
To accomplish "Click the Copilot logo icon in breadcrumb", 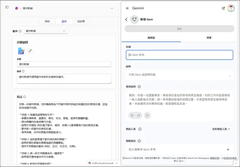I will (17, 8).
